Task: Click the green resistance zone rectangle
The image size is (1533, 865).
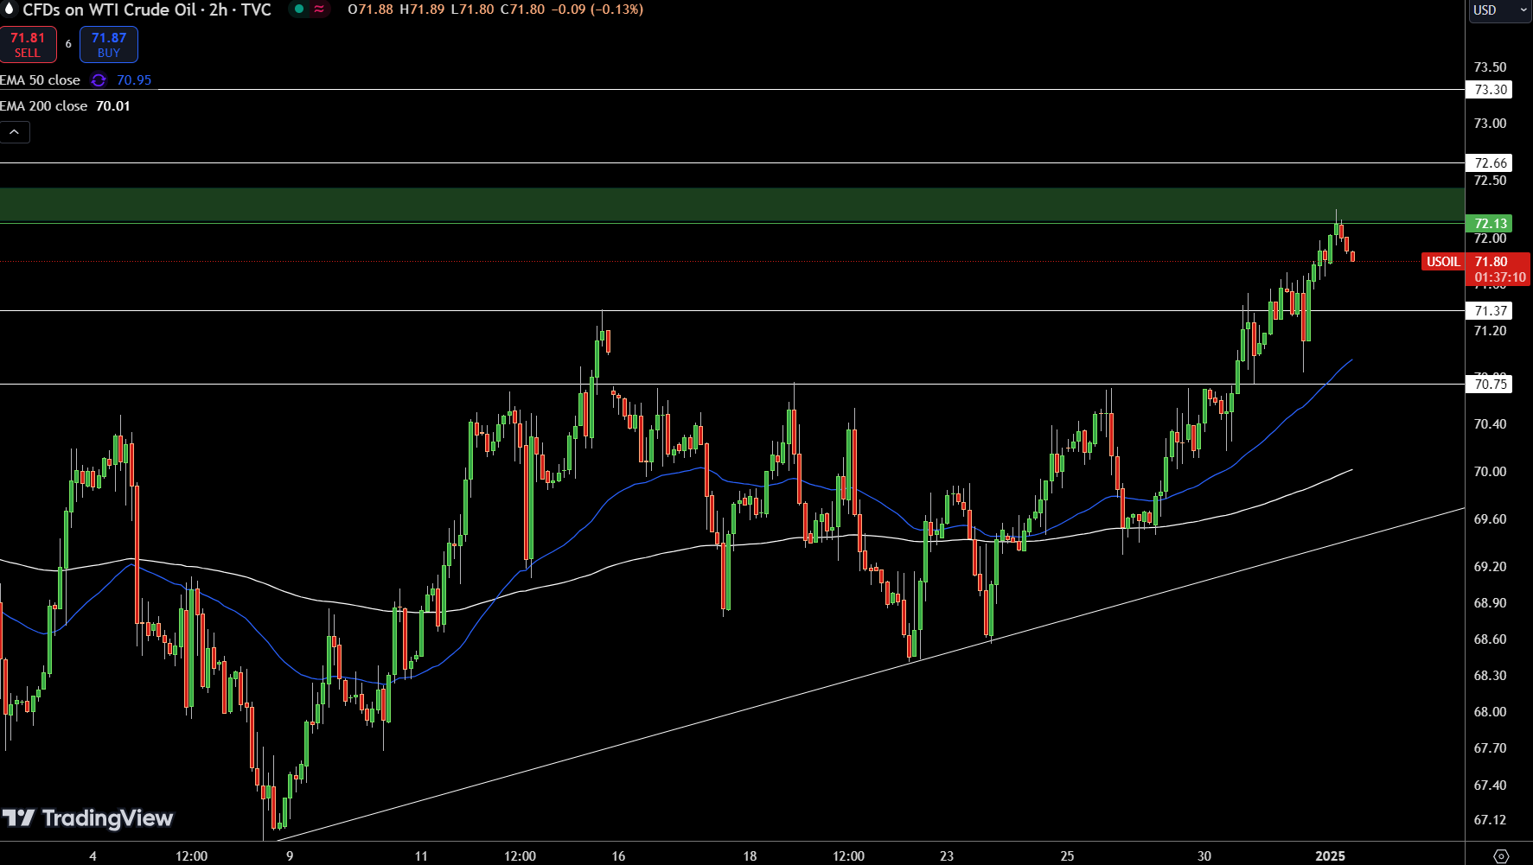Action: [x=732, y=206]
